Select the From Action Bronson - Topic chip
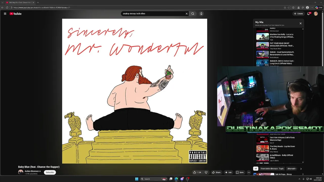This screenshot has height=182, width=324. (272, 169)
